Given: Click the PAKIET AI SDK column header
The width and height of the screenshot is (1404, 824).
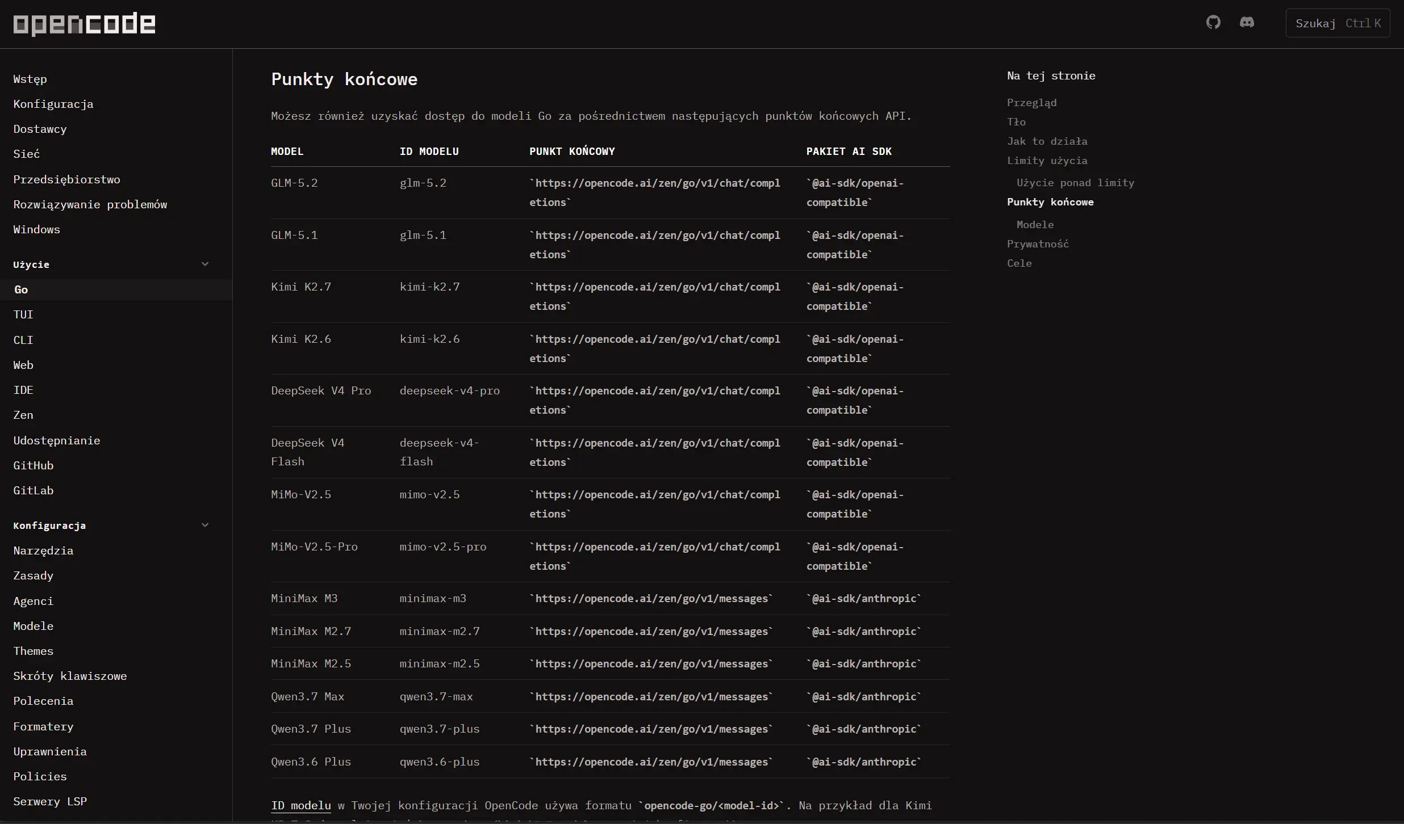Looking at the screenshot, I should click(849, 152).
